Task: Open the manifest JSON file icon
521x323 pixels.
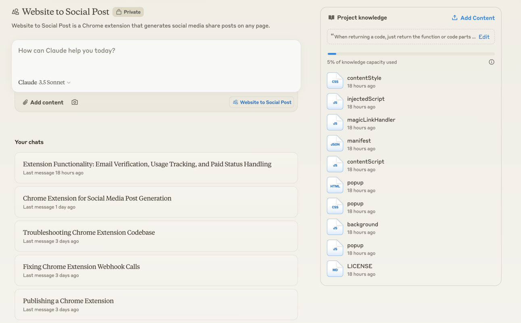Action: point(335,144)
